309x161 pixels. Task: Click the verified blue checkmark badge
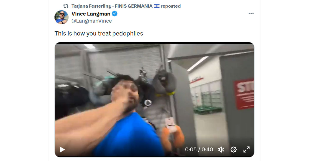pyautogui.click(x=115, y=14)
